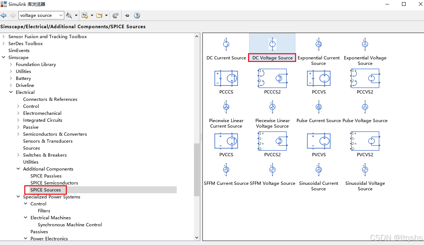Click the library tree scrollbar thumb
This screenshot has width=424, height=245.
tap(197, 170)
